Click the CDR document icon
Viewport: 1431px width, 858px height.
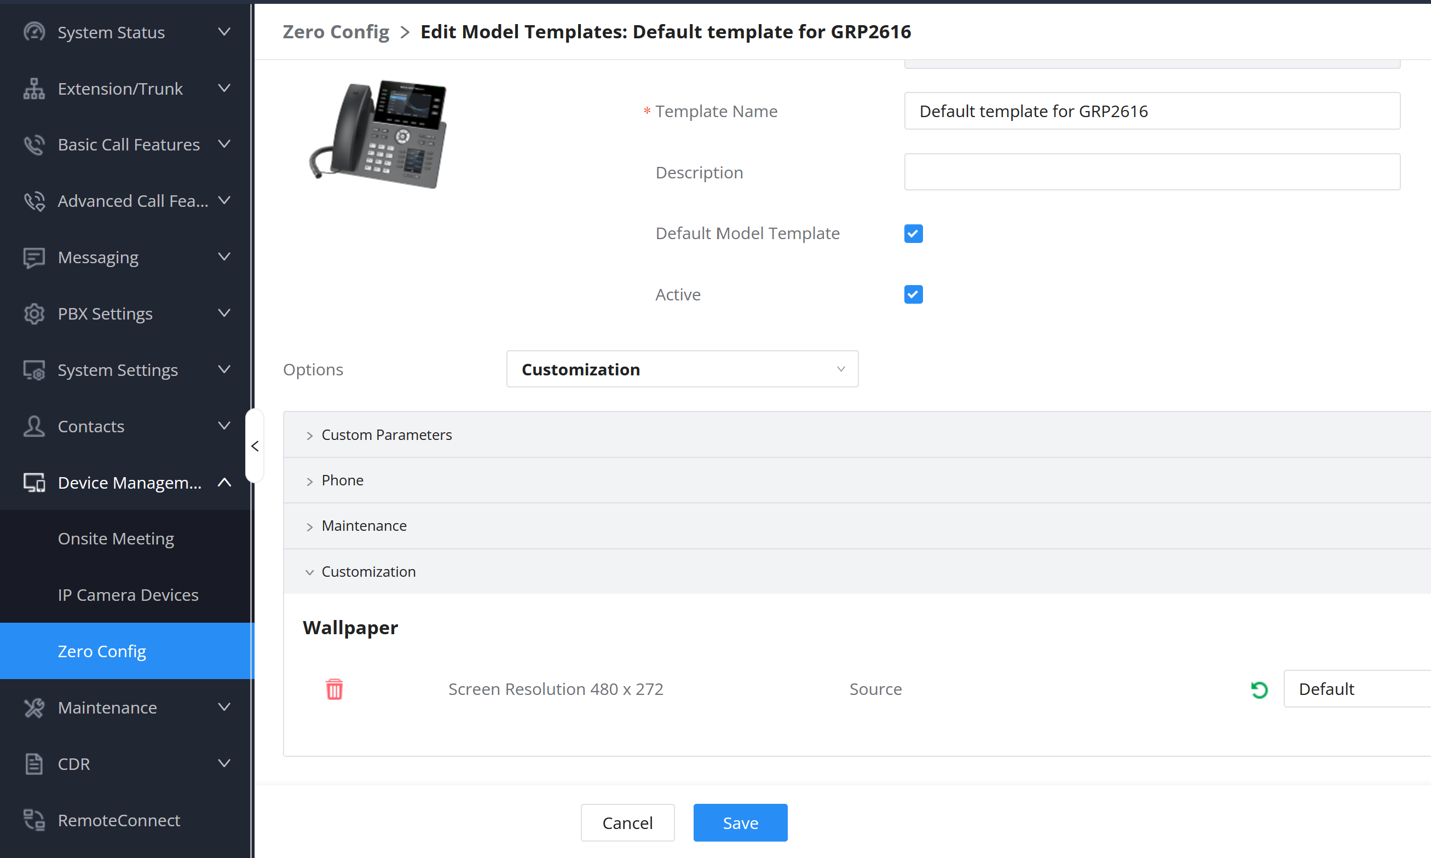(x=33, y=764)
